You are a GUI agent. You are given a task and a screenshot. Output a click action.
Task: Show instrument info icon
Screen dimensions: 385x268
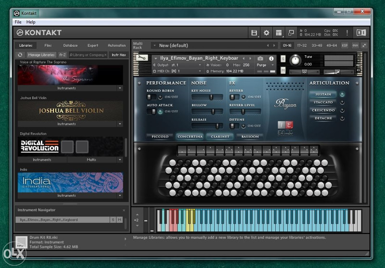271,58
